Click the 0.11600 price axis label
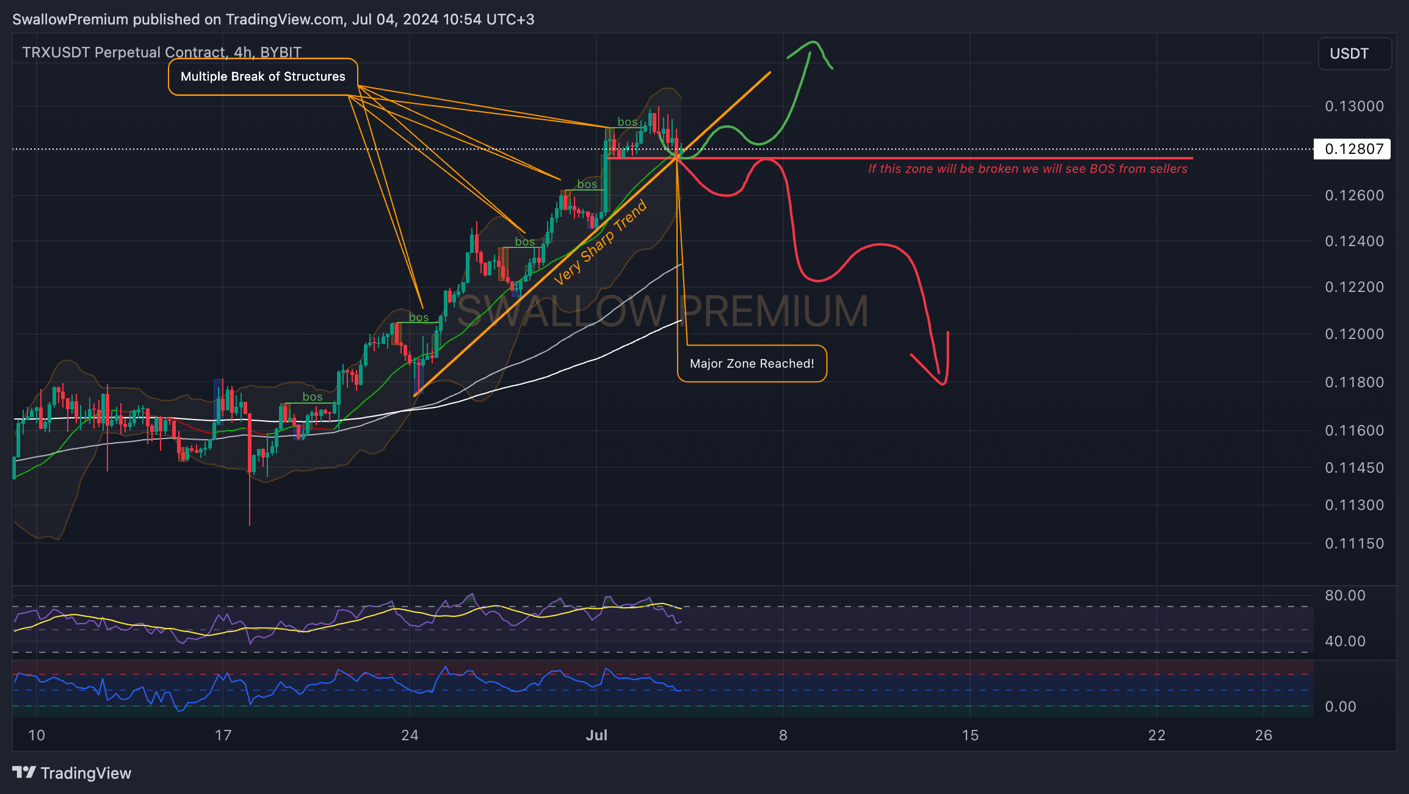 [1354, 431]
